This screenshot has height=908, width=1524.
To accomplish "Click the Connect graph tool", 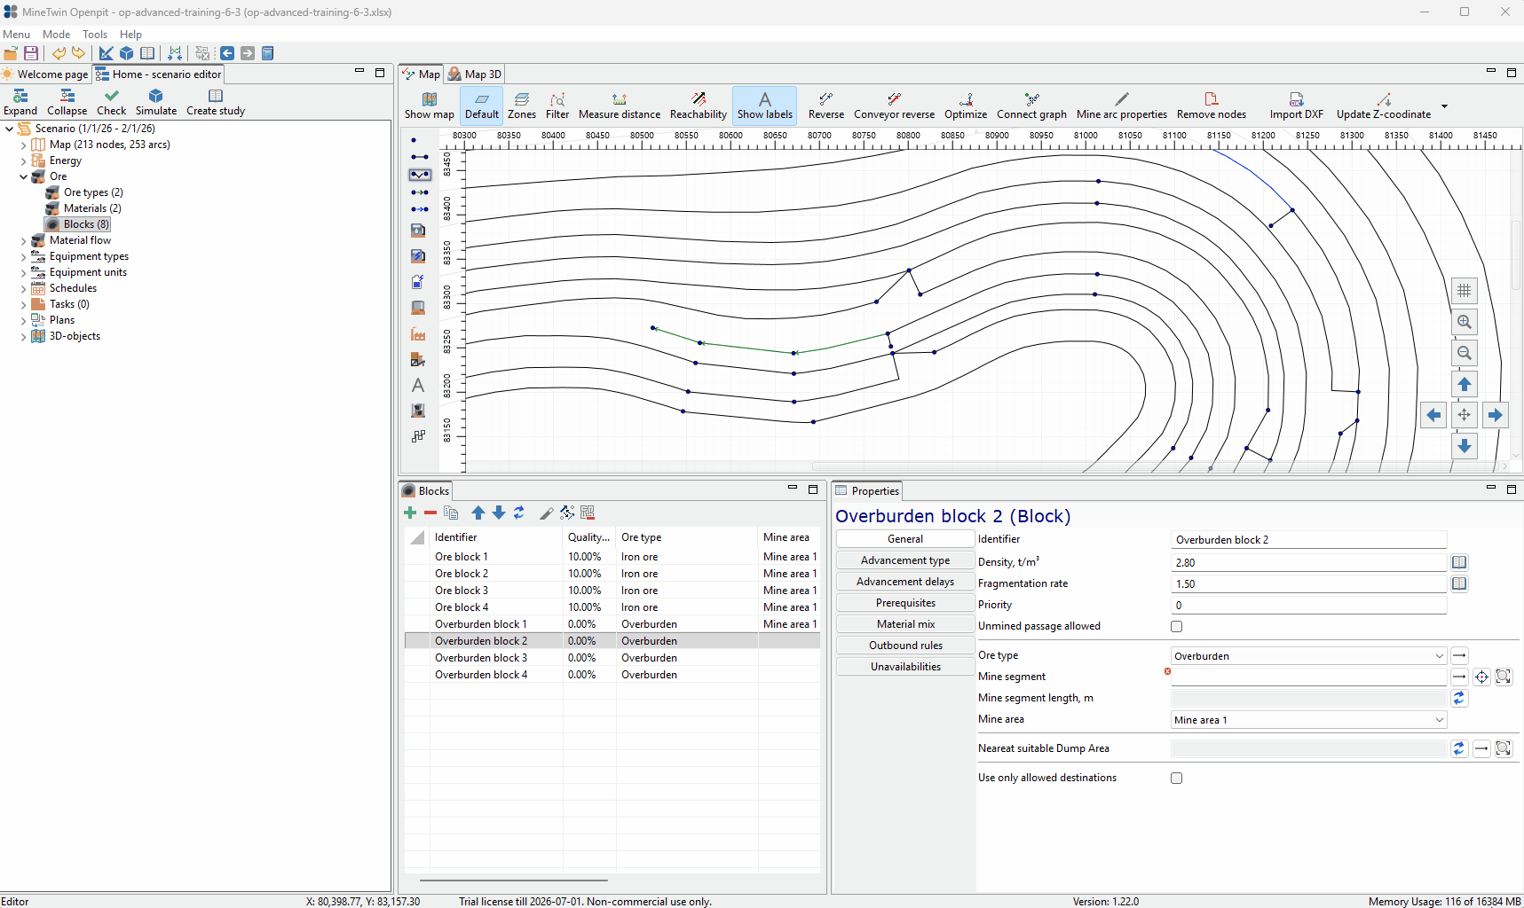I will [x=1031, y=106].
